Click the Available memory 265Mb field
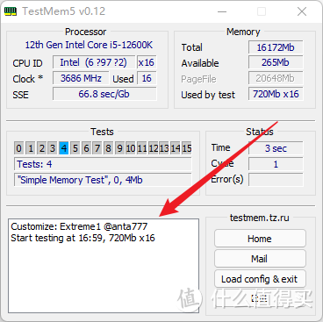Screen dimensions: 323x322 [276, 63]
